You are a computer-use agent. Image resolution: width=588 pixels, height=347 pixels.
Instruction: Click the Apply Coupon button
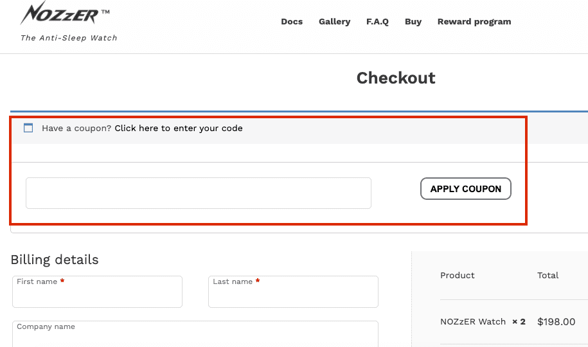pyautogui.click(x=466, y=189)
